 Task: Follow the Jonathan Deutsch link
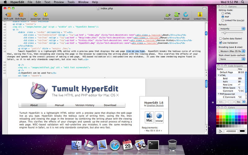(155, 105)
